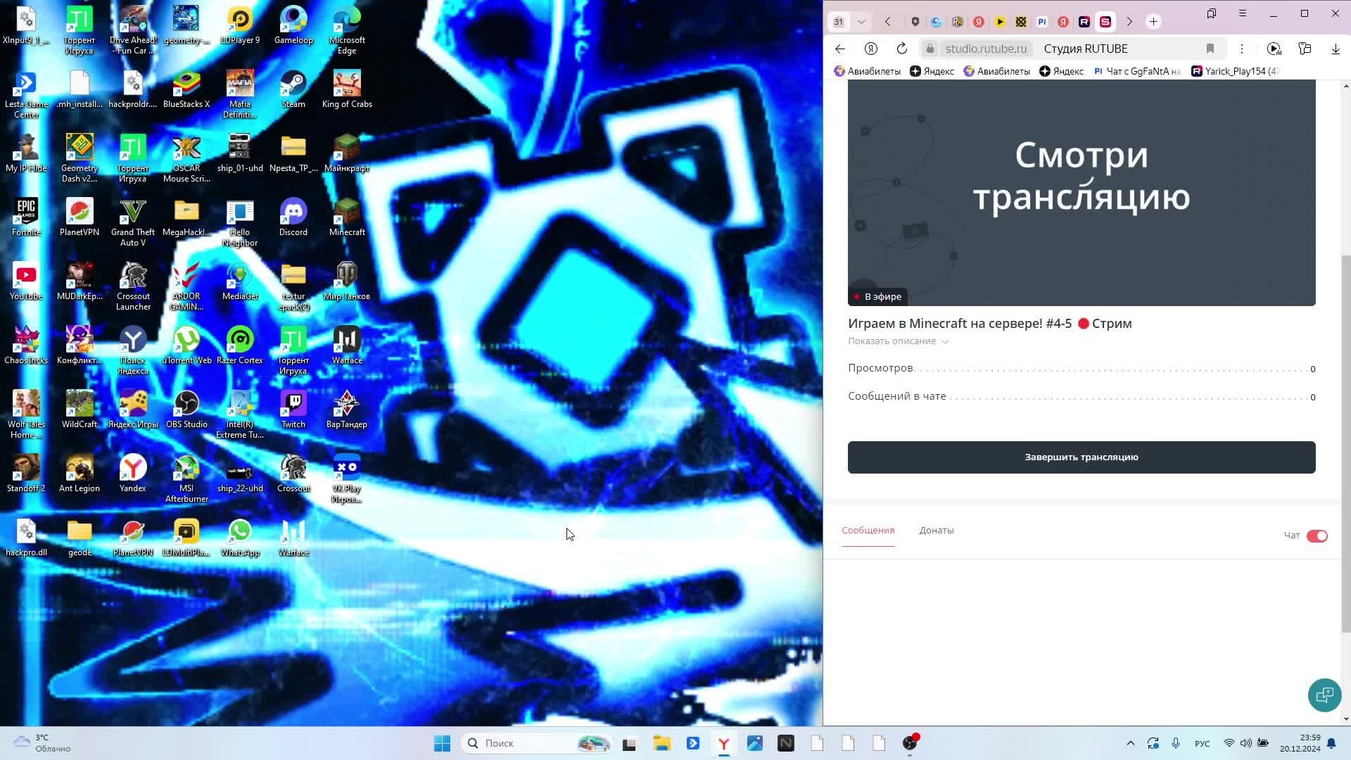Click Завершить трансляцию end stream button
Screen dimensions: 1351x760
click(1082, 457)
